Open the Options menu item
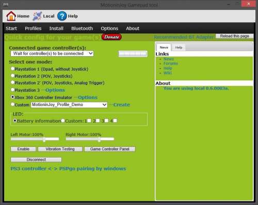Screen dimensions: 258x205 [109, 28]
